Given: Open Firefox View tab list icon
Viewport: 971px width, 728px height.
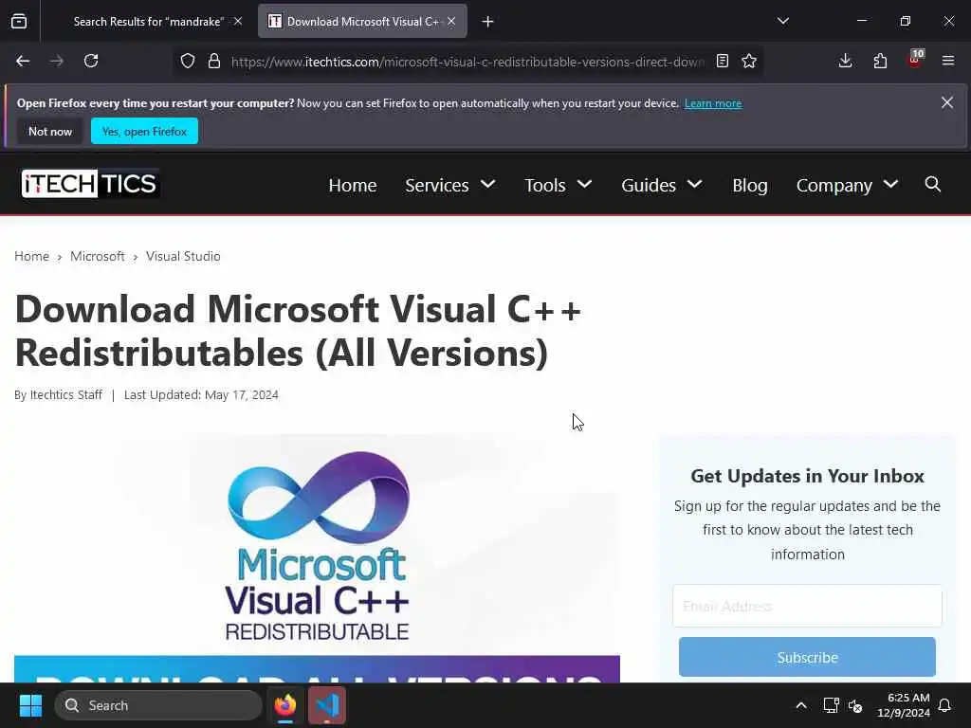Looking at the screenshot, I should (x=19, y=21).
